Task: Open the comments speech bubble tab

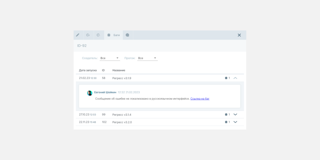Action: click(x=127, y=35)
